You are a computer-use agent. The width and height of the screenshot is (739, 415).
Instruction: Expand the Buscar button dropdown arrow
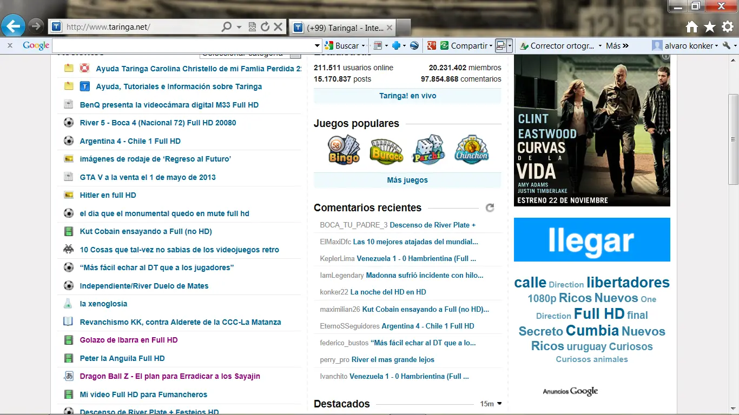[x=364, y=46]
